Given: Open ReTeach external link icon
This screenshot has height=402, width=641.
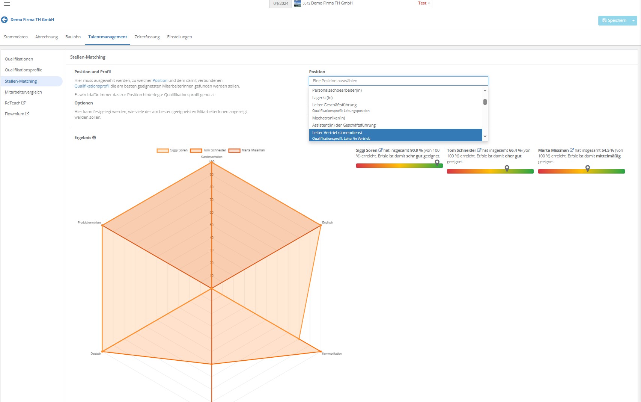Looking at the screenshot, I should click(x=23, y=103).
